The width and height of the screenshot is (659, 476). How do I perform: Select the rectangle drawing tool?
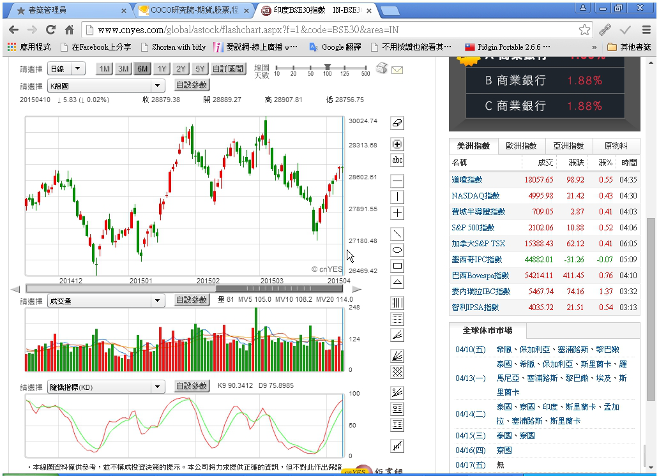point(397,266)
